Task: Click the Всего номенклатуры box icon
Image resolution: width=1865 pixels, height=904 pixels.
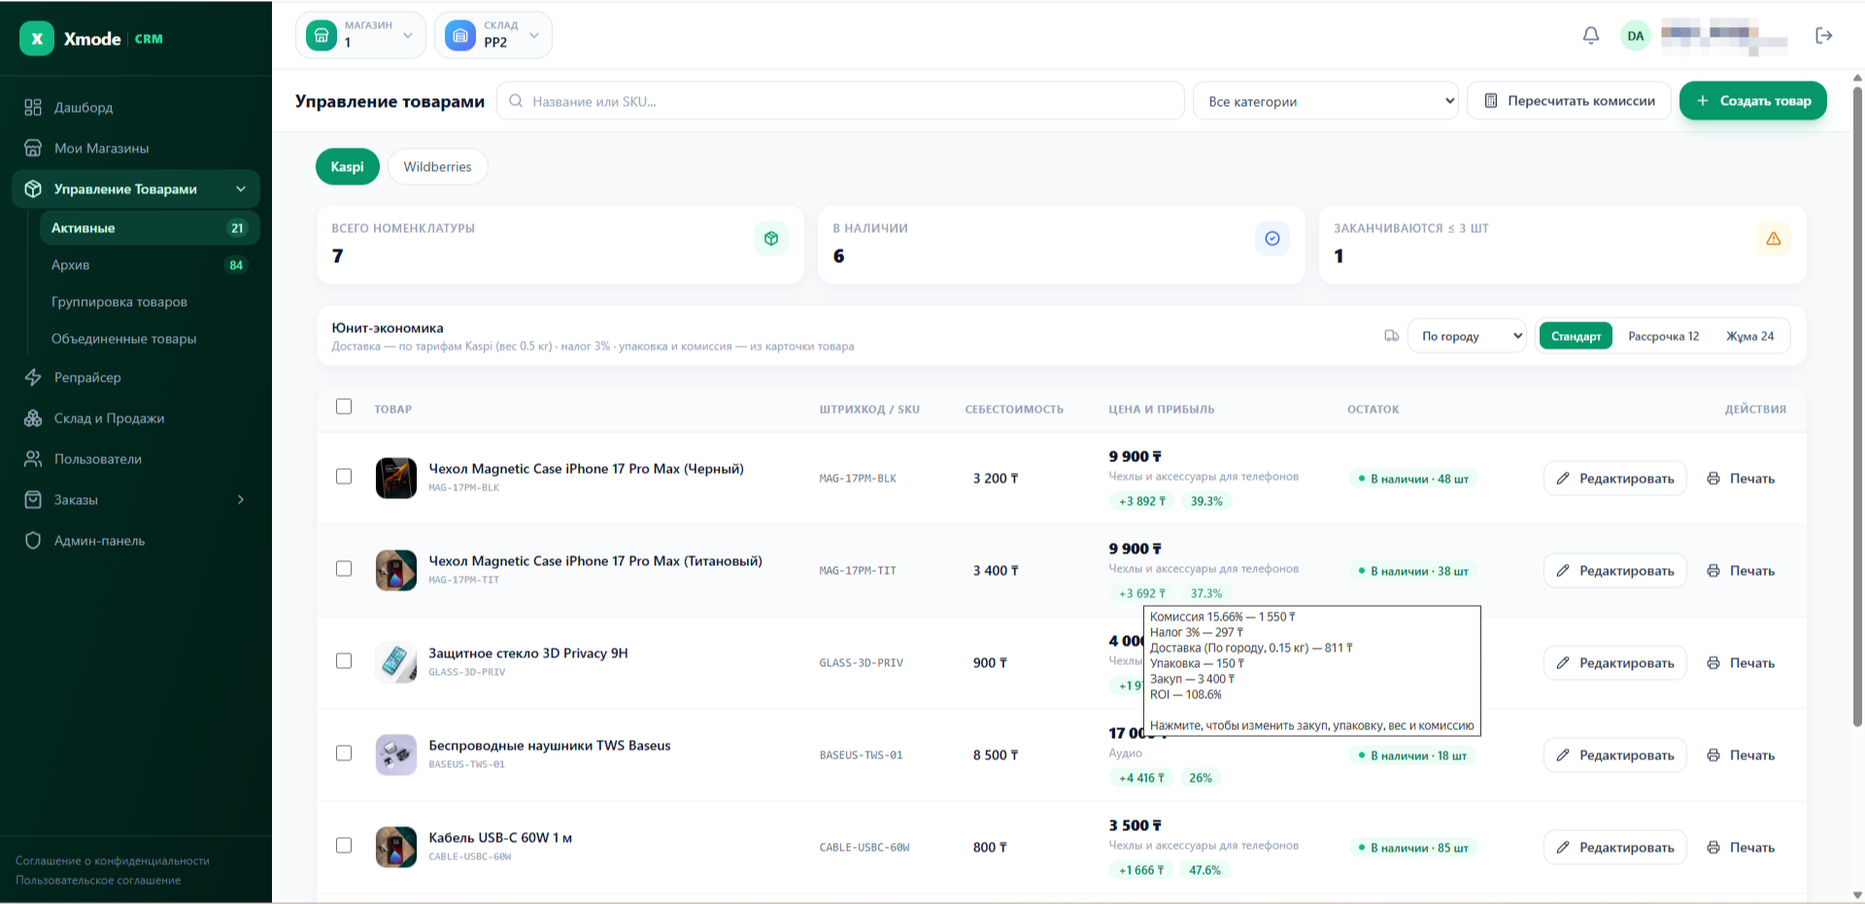Action: point(771,239)
